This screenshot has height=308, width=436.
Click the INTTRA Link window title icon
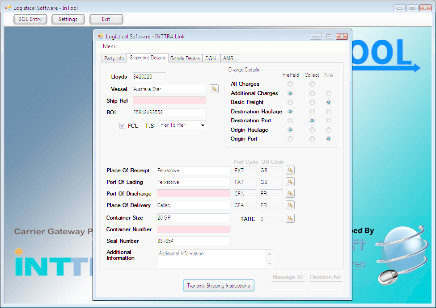click(100, 36)
